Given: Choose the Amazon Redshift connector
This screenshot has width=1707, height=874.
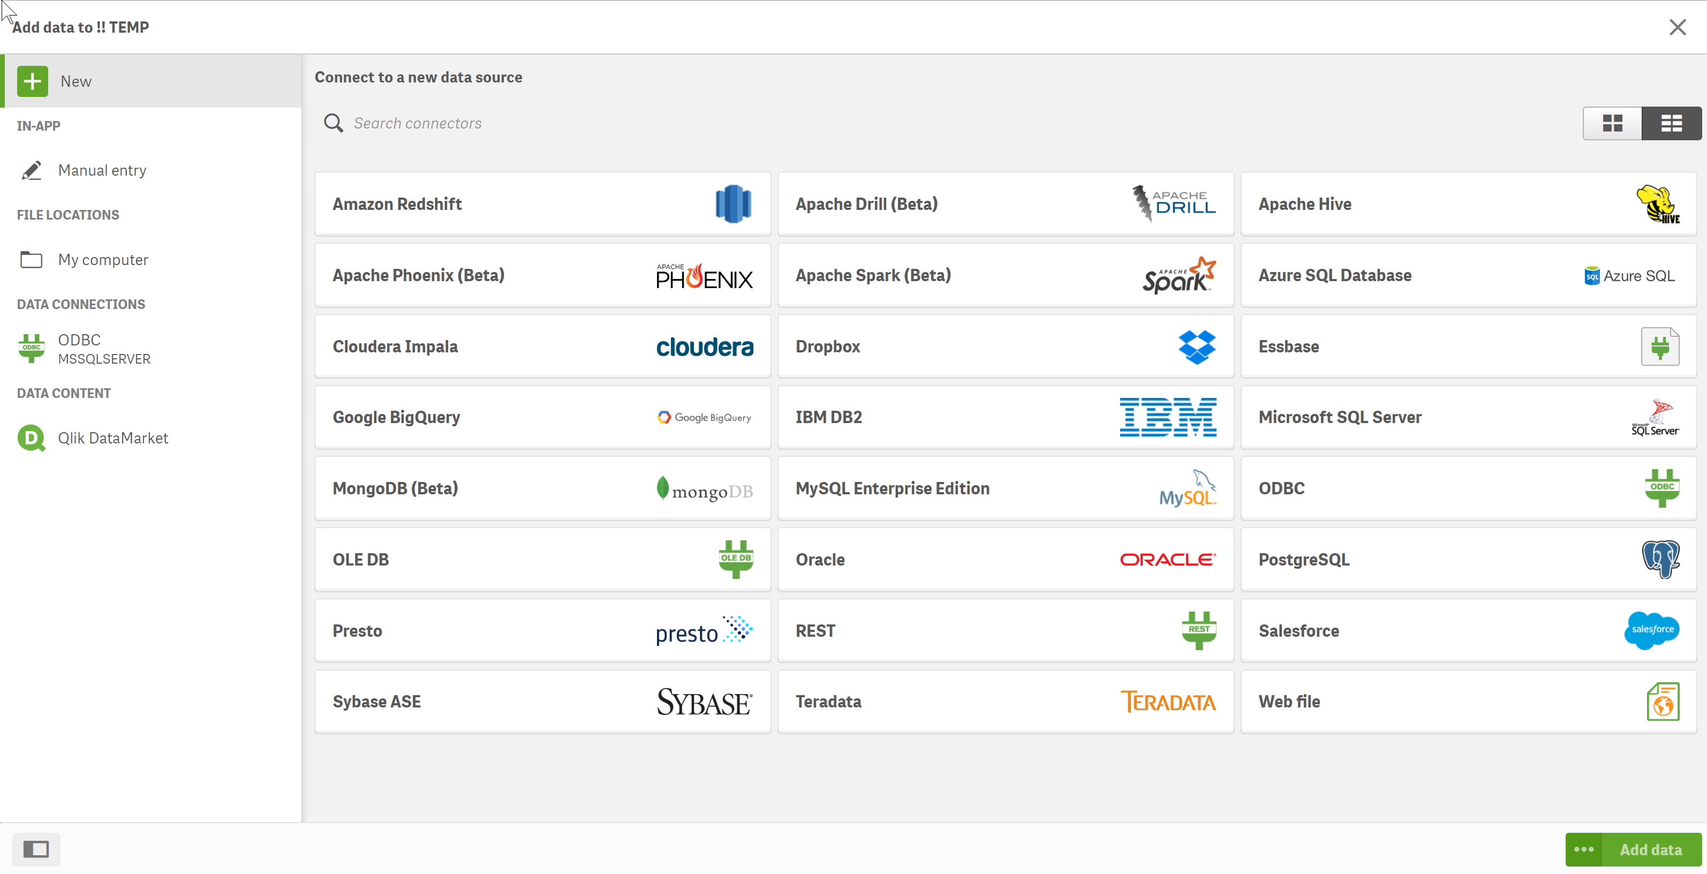Looking at the screenshot, I should coord(542,204).
